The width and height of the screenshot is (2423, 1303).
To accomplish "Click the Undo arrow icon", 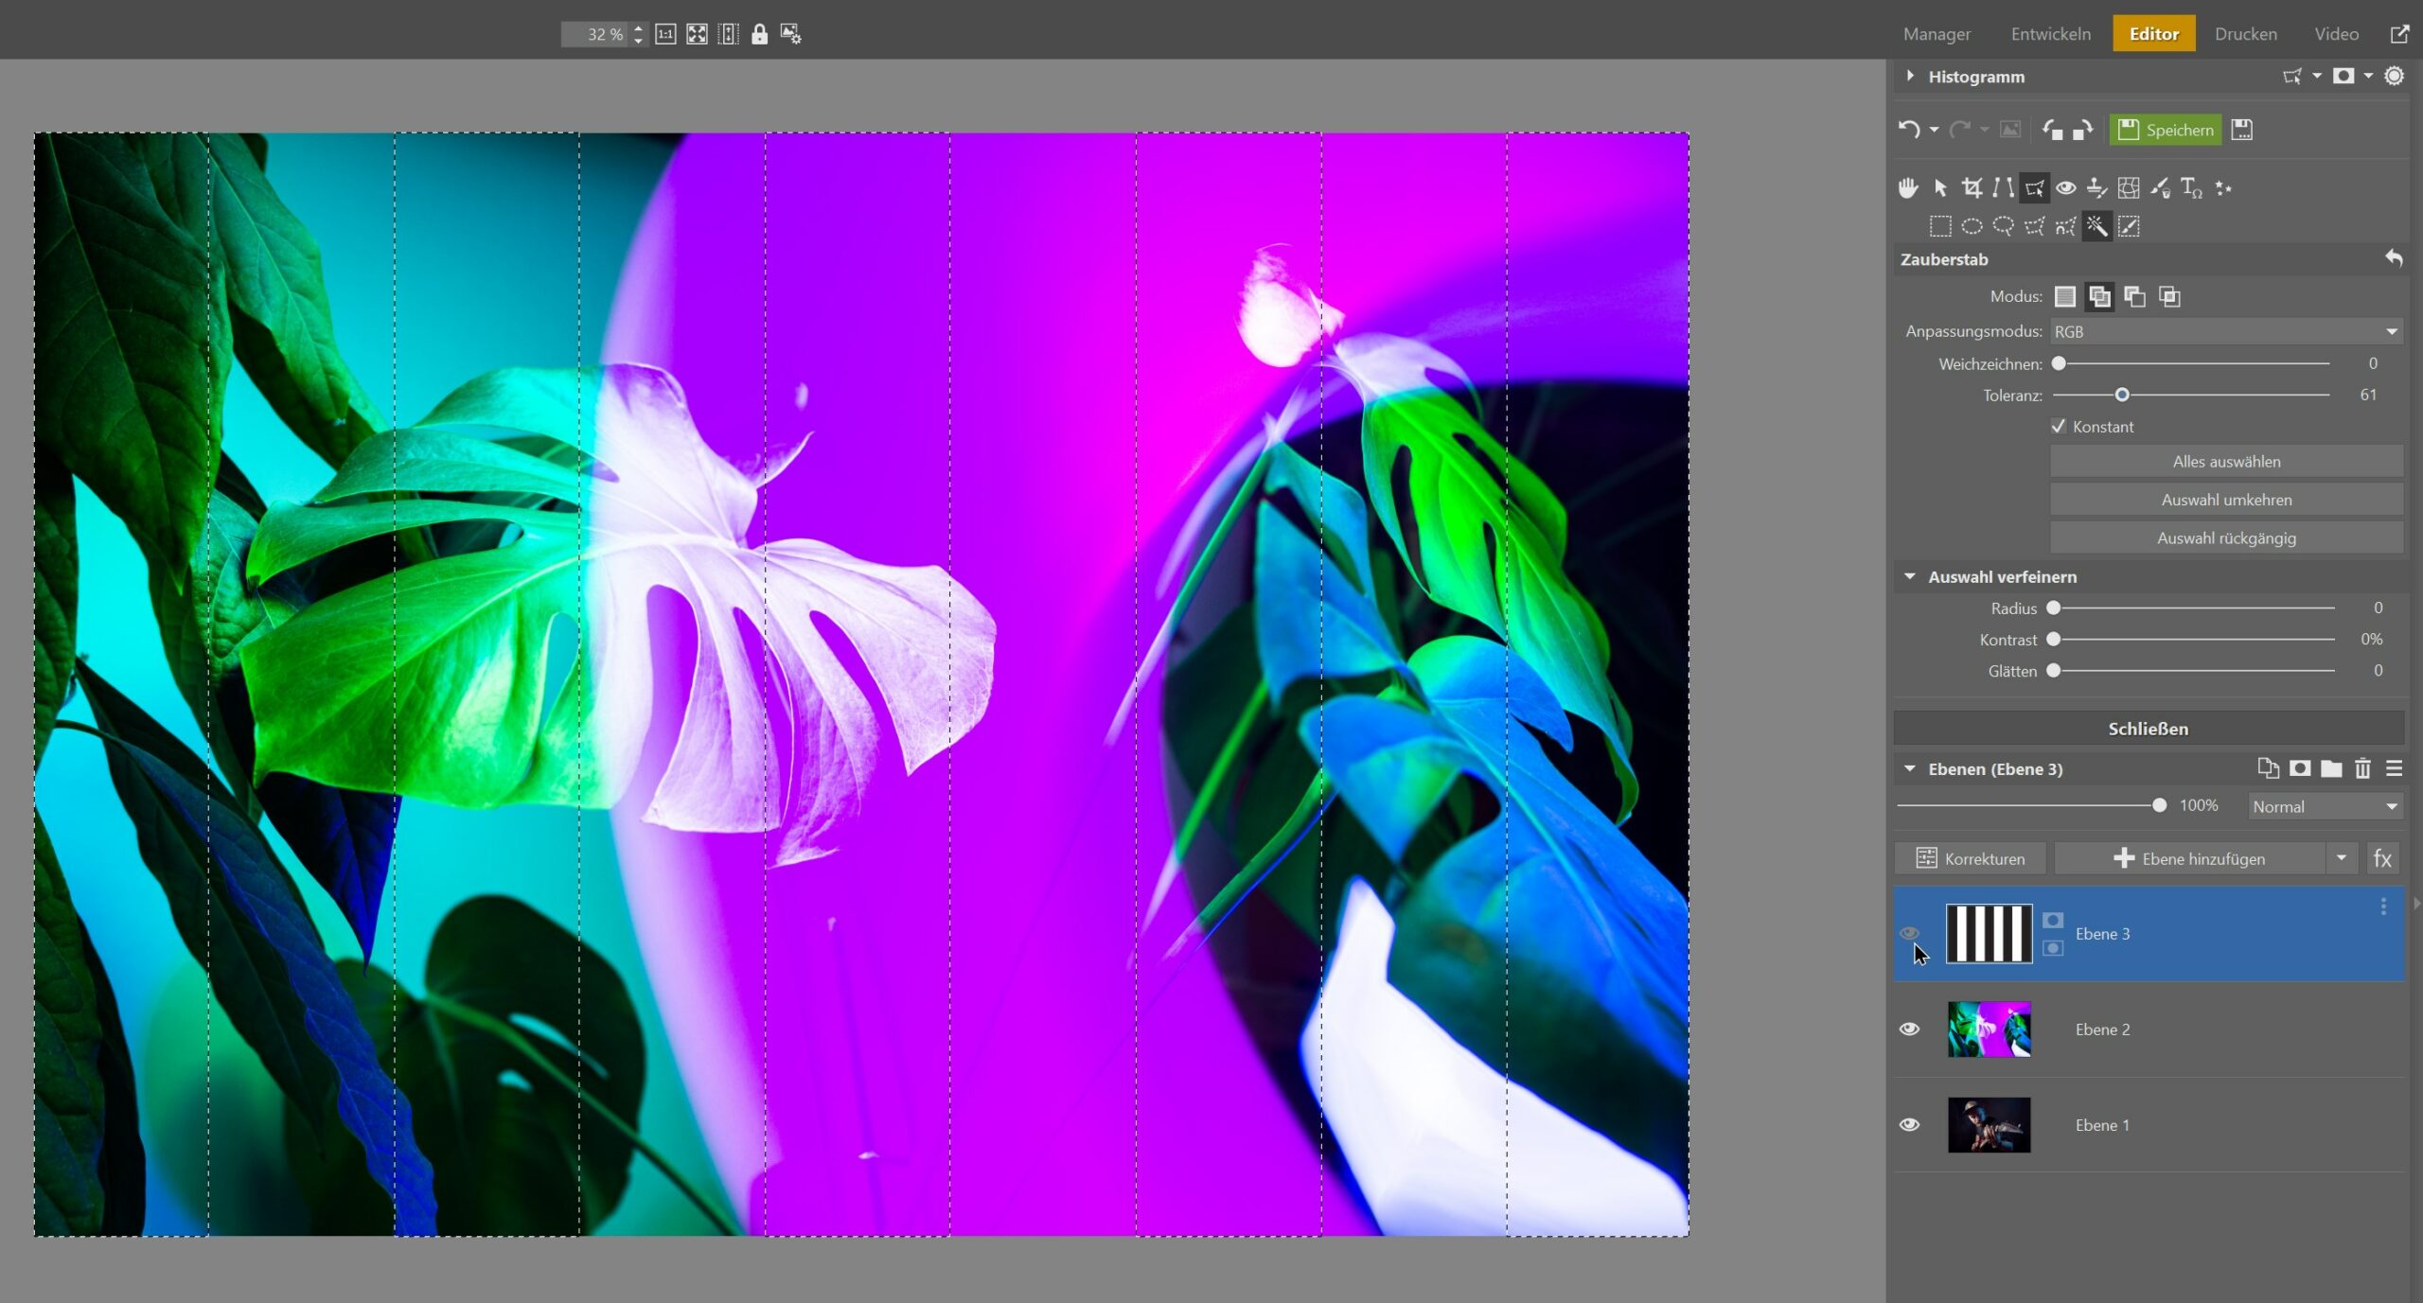I will pyautogui.click(x=1909, y=130).
